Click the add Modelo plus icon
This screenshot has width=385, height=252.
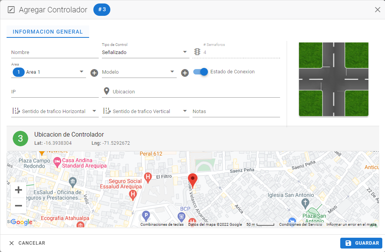coord(185,73)
